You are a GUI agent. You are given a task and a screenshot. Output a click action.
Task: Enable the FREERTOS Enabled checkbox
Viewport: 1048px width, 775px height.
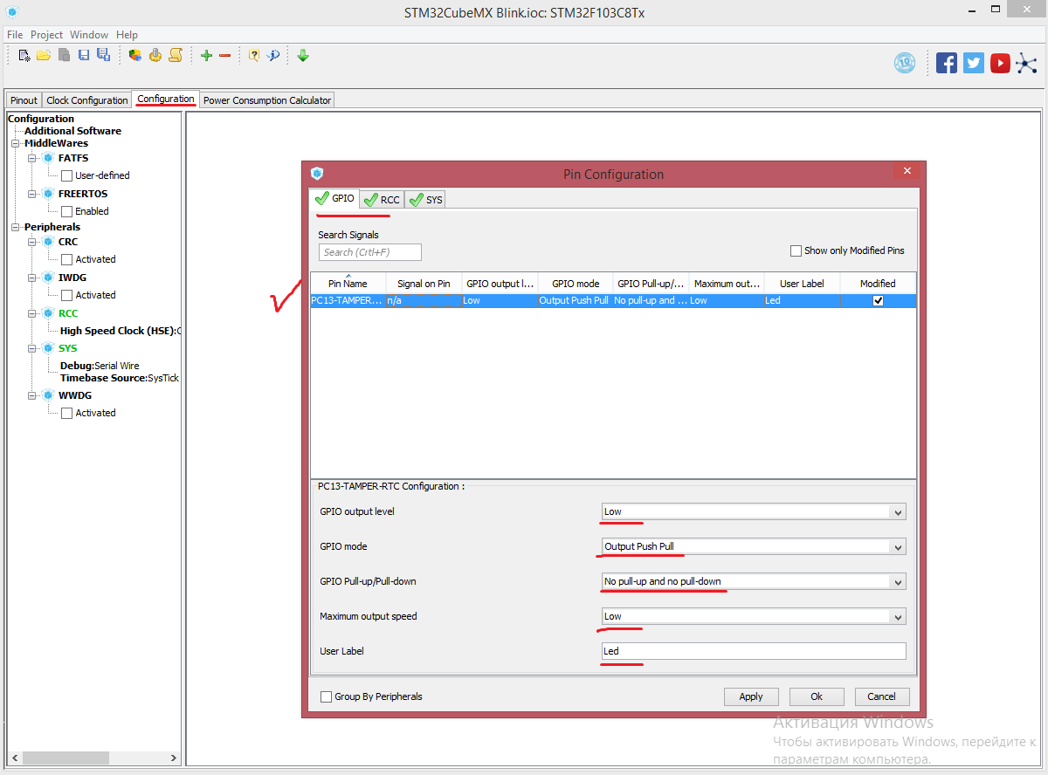[x=66, y=211]
